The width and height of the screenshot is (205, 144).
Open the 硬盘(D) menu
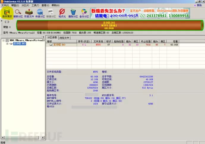click(15, 5)
